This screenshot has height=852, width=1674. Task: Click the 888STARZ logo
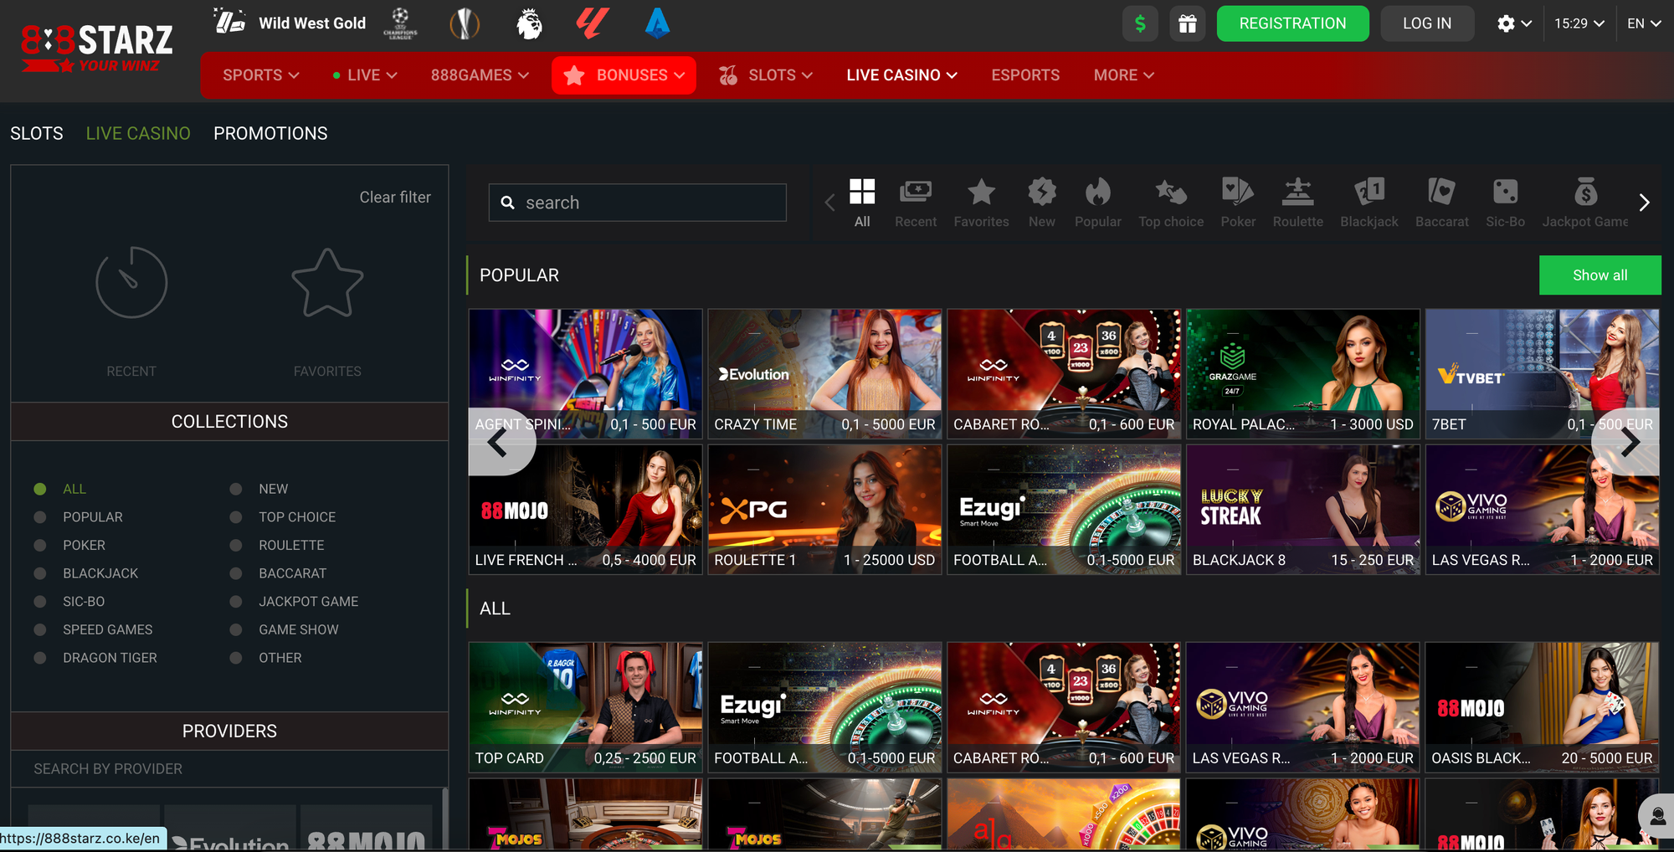coord(97,48)
